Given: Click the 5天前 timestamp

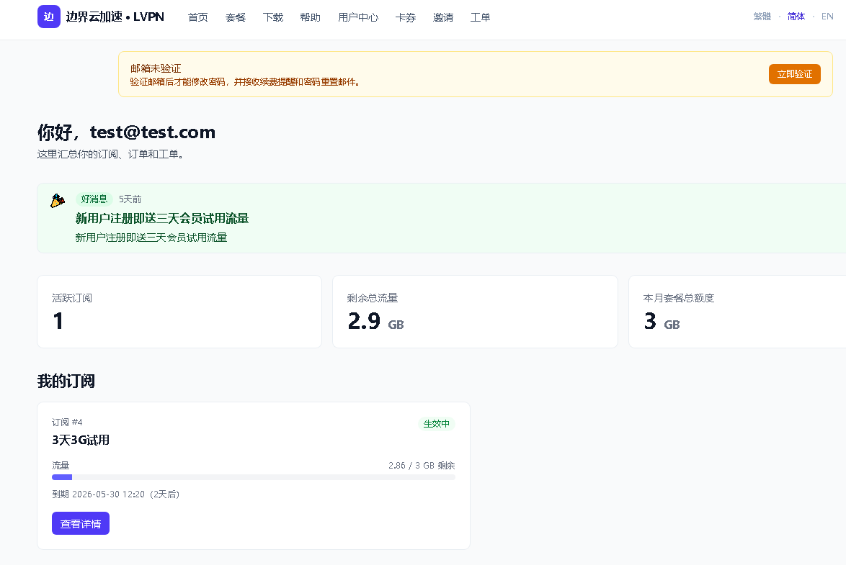Looking at the screenshot, I should [130, 199].
